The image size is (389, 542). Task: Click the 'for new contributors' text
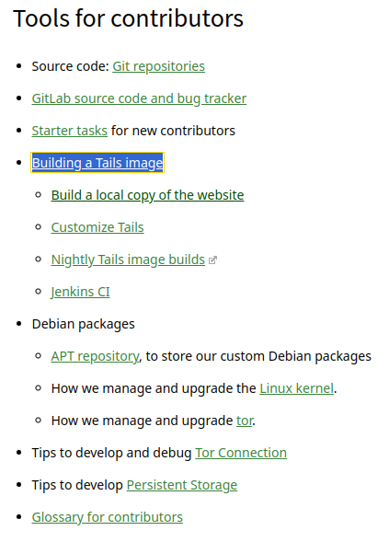pos(173,131)
